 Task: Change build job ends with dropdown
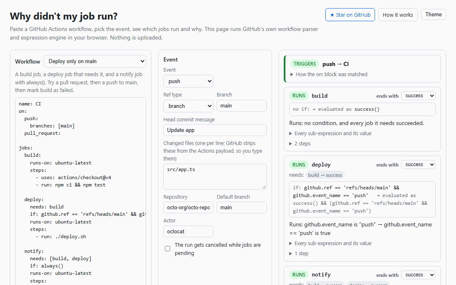(418, 96)
